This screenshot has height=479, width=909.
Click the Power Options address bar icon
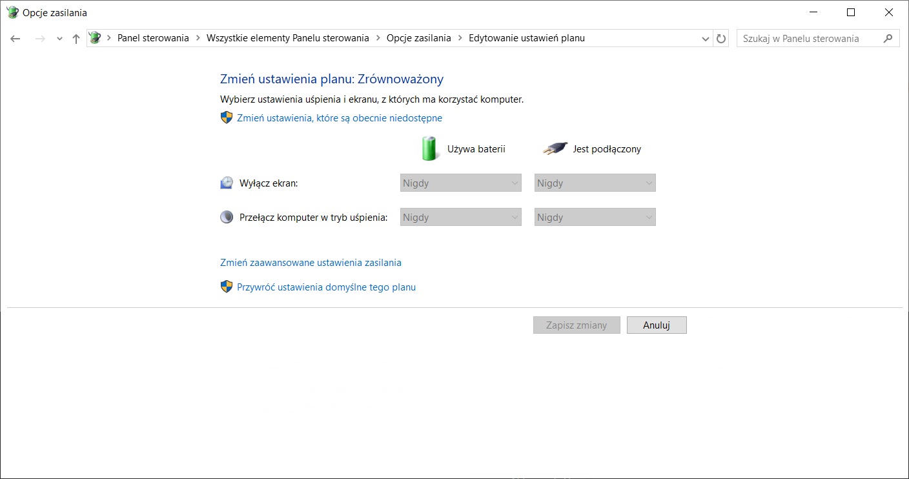click(x=96, y=38)
